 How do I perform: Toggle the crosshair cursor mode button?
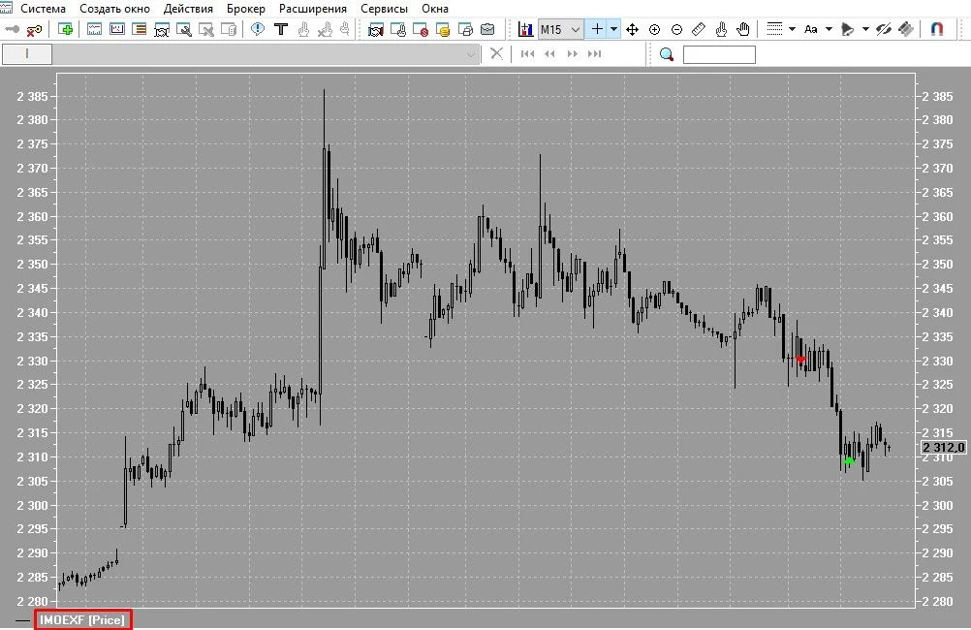(x=597, y=29)
